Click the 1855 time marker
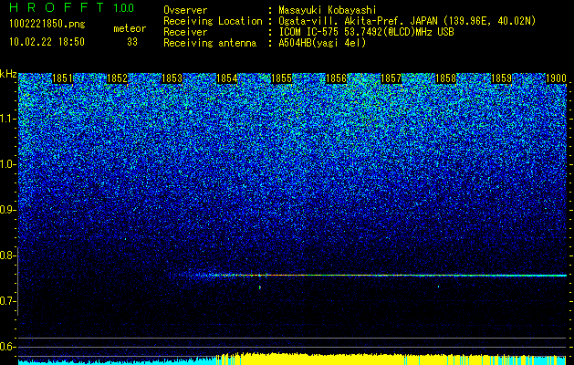The height and width of the screenshot is (365, 574). pyautogui.click(x=281, y=78)
